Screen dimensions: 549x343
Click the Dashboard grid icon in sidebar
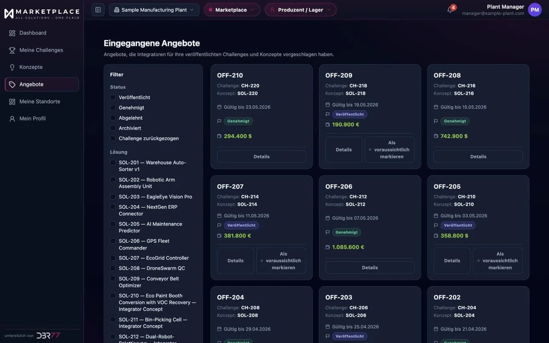12,33
